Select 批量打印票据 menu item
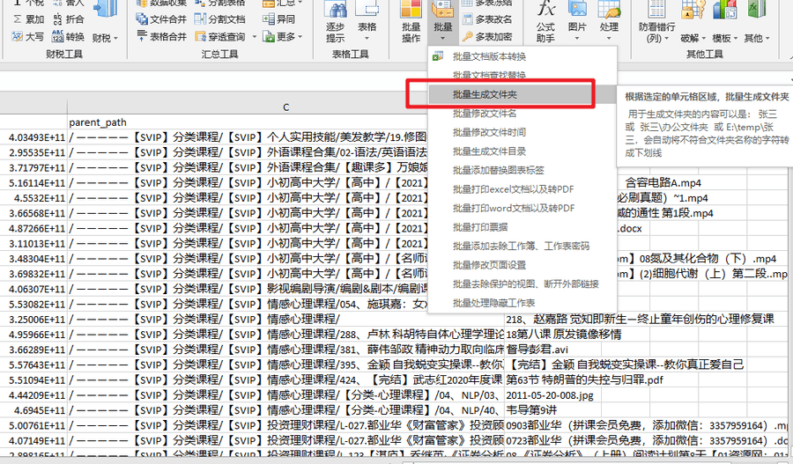 (522, 227)
